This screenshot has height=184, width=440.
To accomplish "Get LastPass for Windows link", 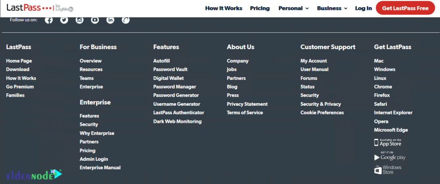I will click(385, 69).
